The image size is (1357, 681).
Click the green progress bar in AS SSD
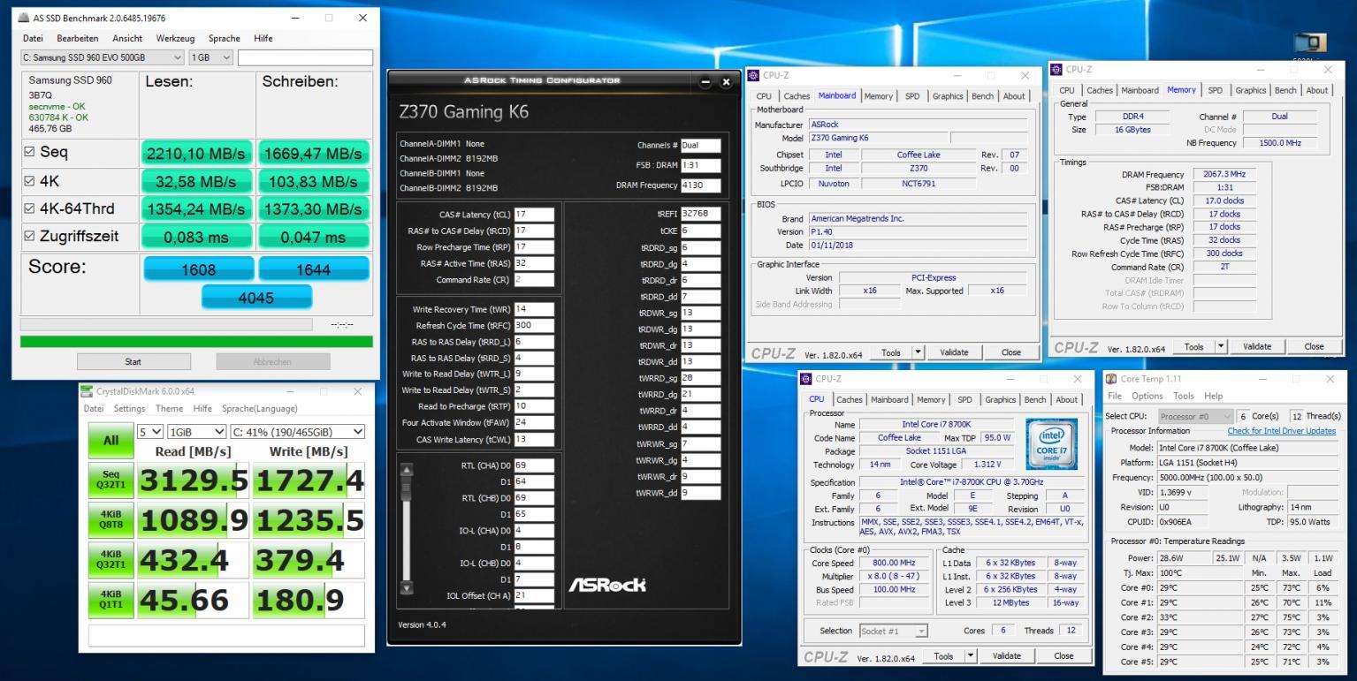[196, 341]
